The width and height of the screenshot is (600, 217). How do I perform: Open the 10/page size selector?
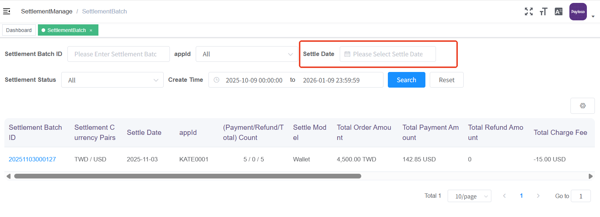point(469,196)
